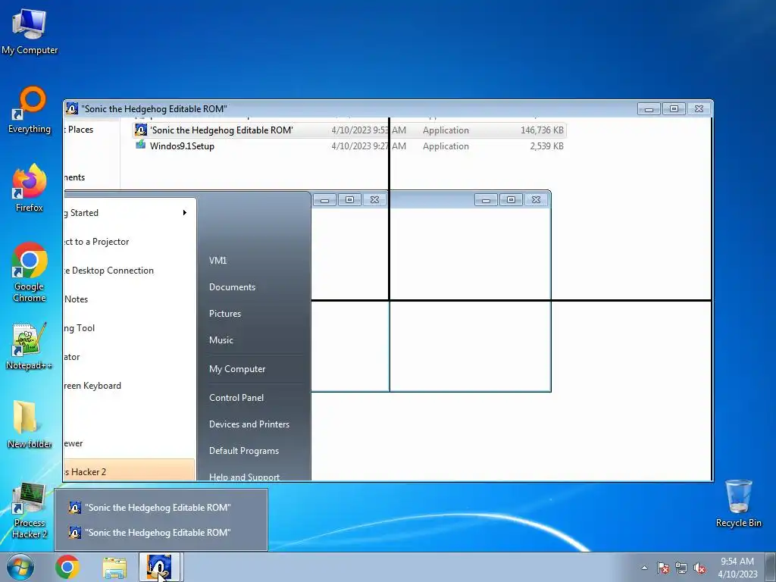Launch the Process Hacker 2 desktop shortcut

click(30, 511)
